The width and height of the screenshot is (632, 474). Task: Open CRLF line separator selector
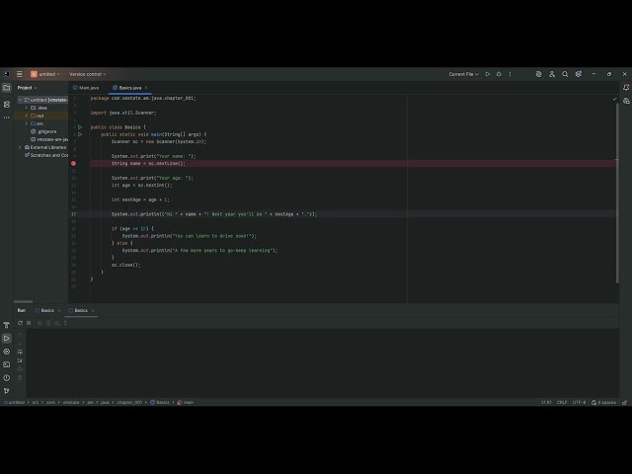tap(562, 402)
